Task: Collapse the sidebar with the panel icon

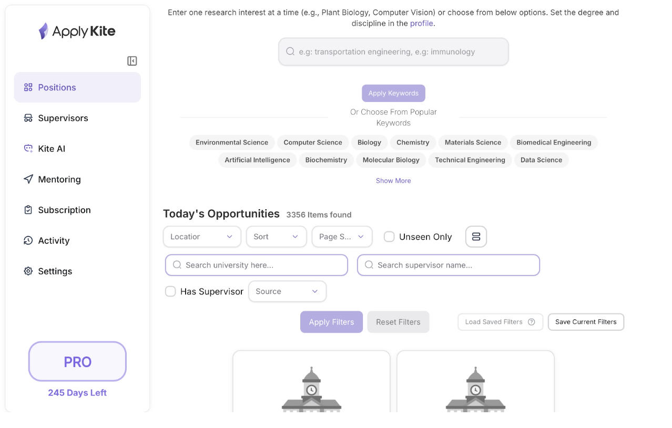Action: pos(132,61)
